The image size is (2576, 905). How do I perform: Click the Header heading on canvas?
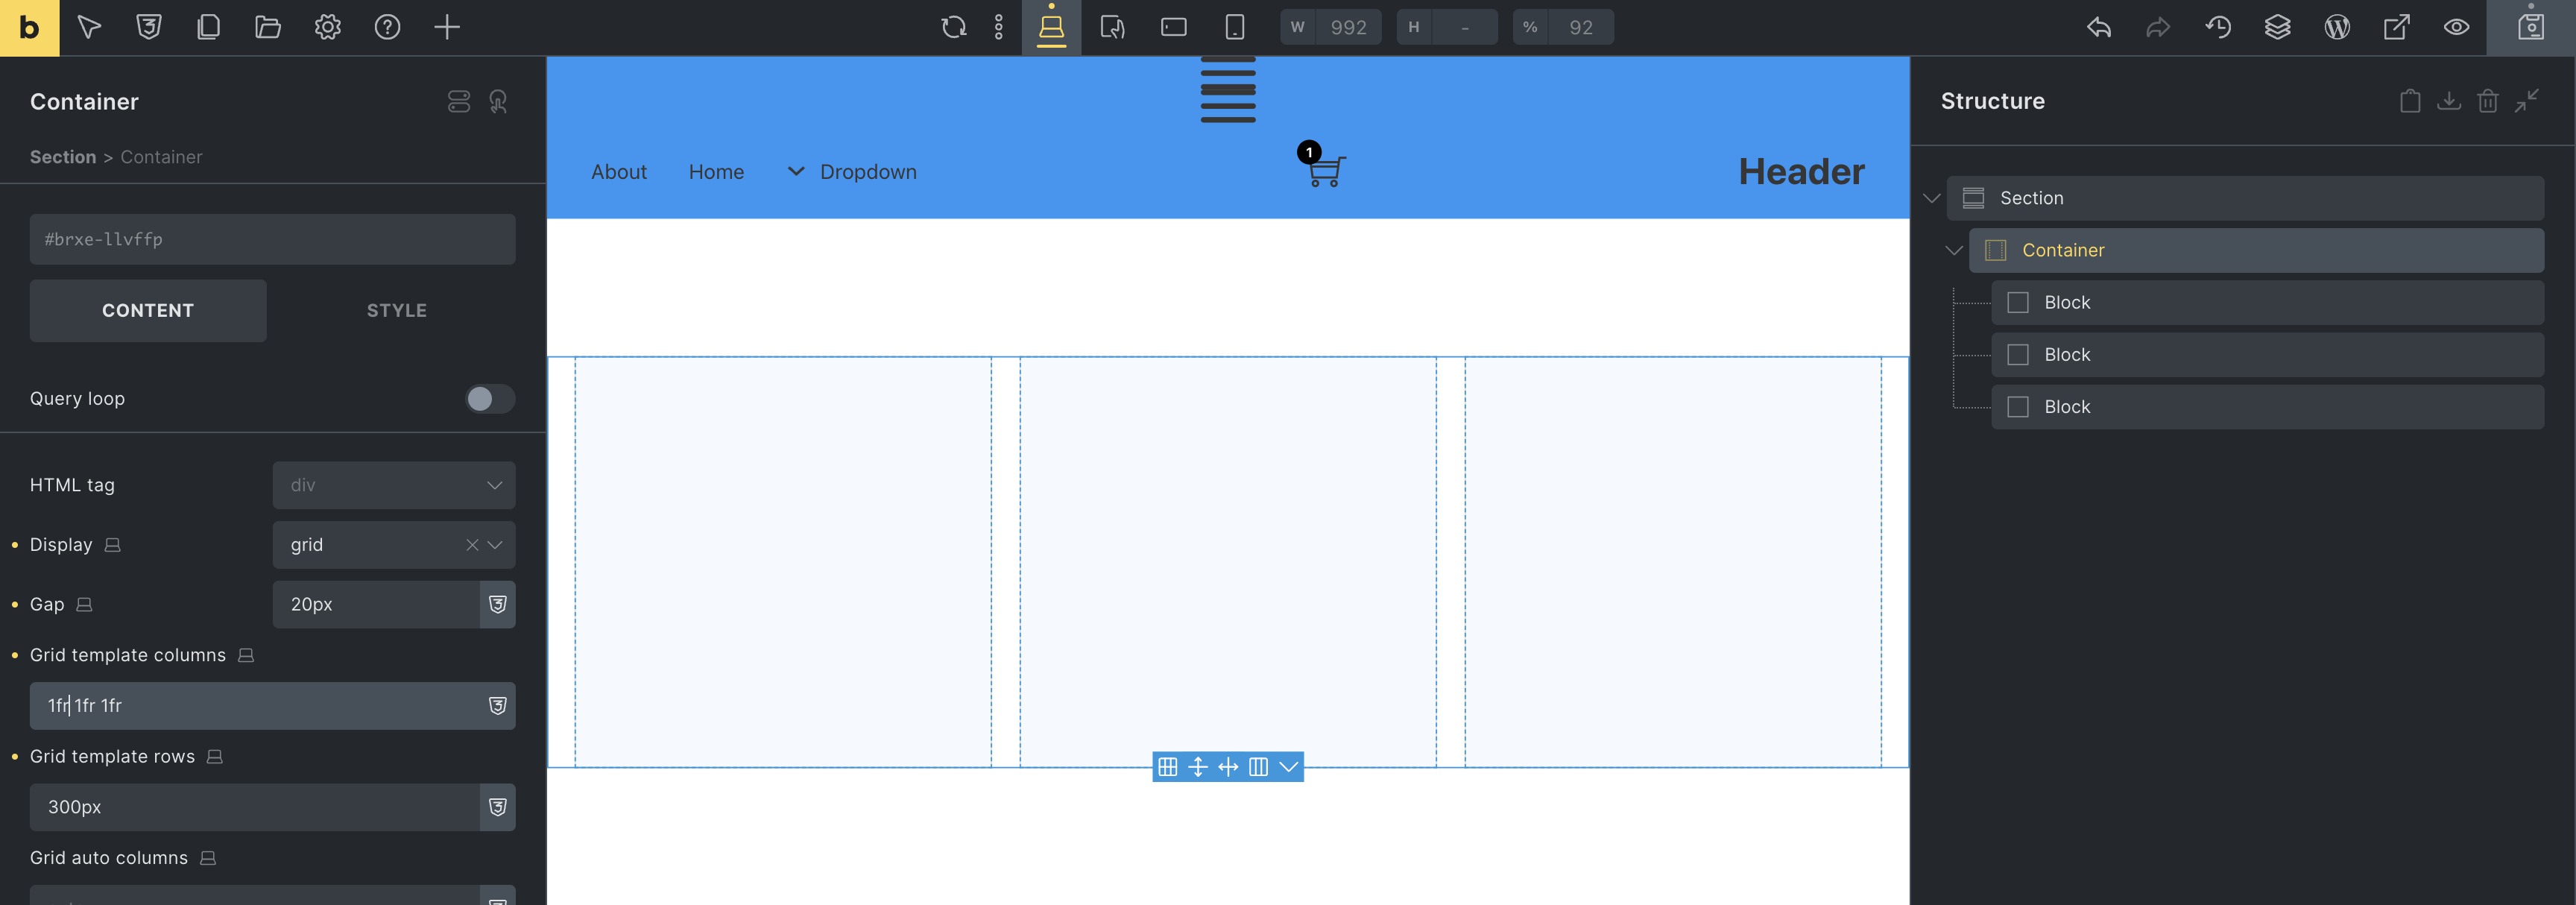(x=1801, y=172)
